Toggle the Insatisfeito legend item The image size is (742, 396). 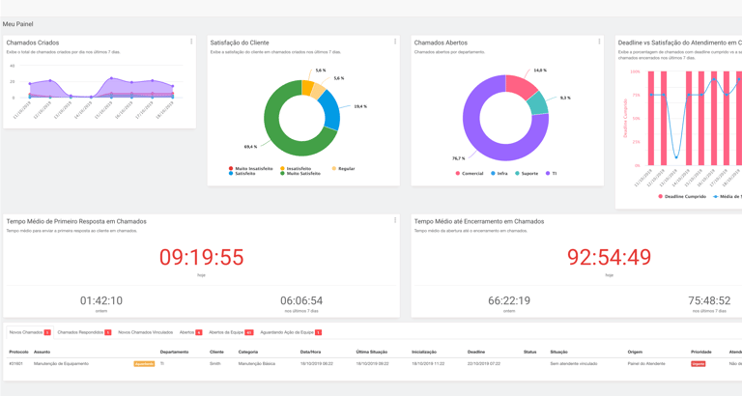[296, 168]
